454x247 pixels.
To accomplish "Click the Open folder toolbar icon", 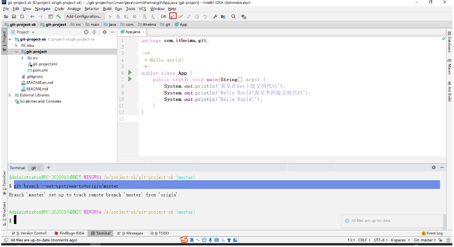I will click(6, 17).
